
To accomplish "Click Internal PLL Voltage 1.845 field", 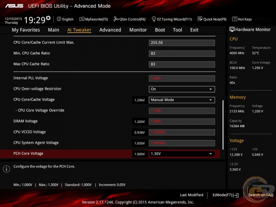I will pyautogui.click(x=182, y=78).
